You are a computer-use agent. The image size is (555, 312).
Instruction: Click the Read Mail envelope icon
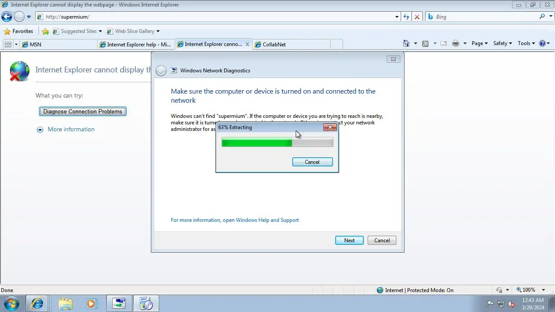pyautogui.click(x=444, y=43)
